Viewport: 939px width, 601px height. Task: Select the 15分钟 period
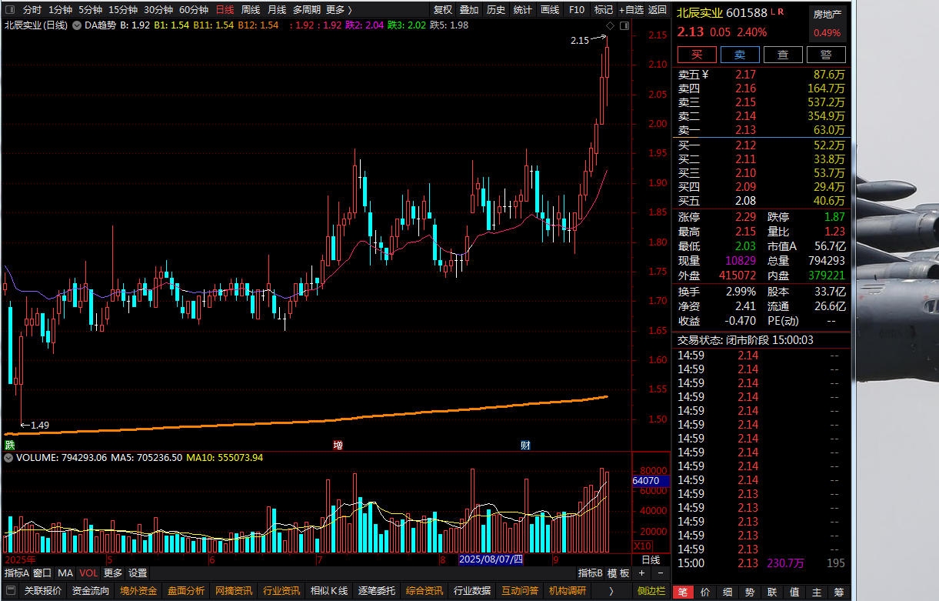[x=123, y=10]
